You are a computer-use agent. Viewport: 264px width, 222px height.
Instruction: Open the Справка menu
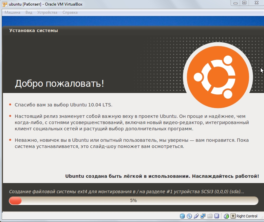70,12
